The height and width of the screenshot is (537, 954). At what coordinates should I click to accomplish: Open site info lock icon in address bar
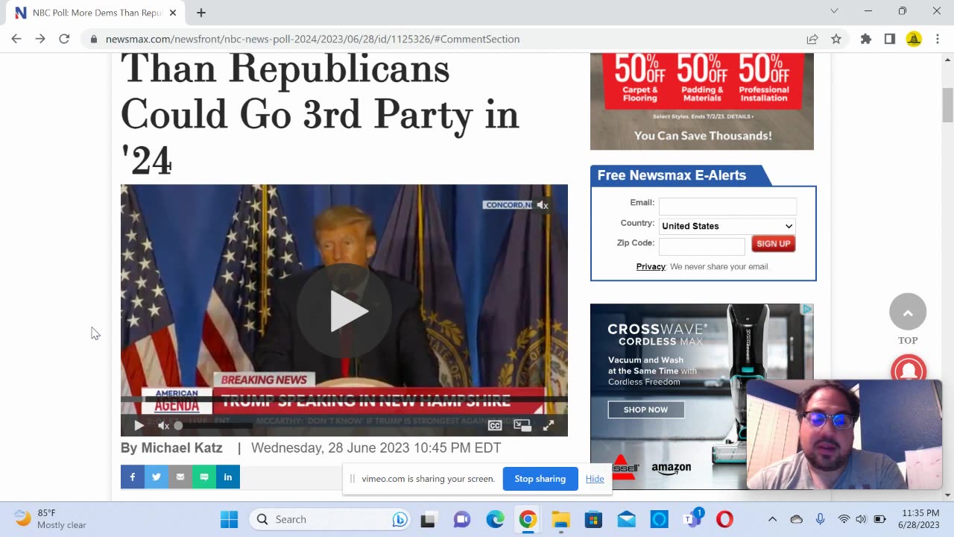94,39
